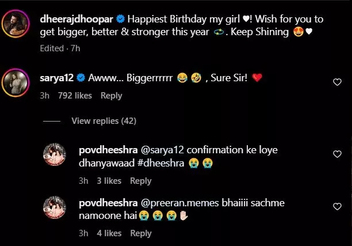Like the 'bhaiiii sachme' reply heart
The width and height of the screenshot is (352, 246).
338,206
